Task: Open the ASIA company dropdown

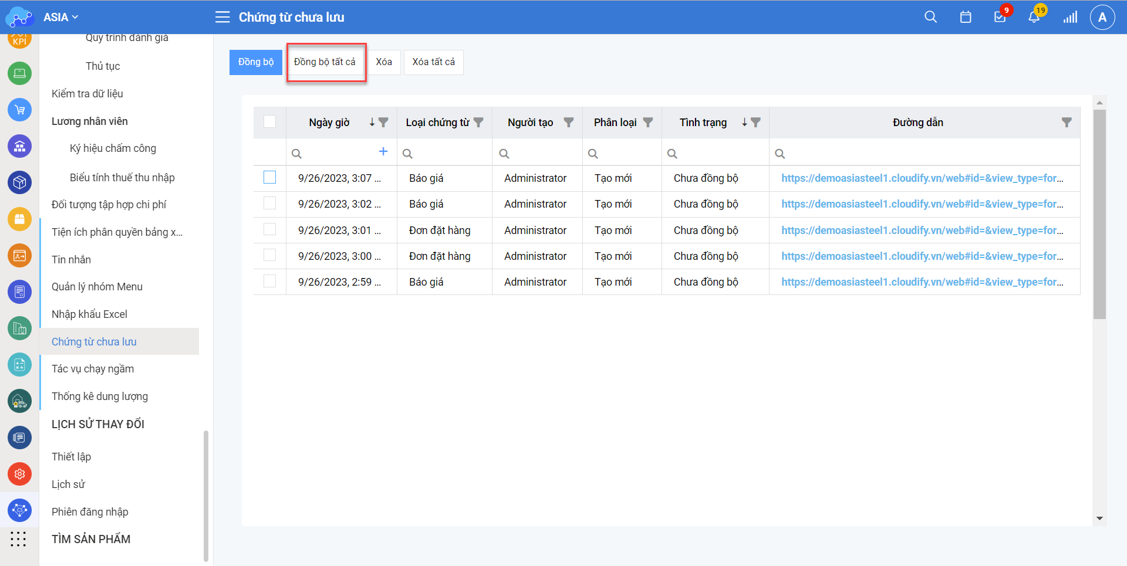Action: [x=61, y=17]
